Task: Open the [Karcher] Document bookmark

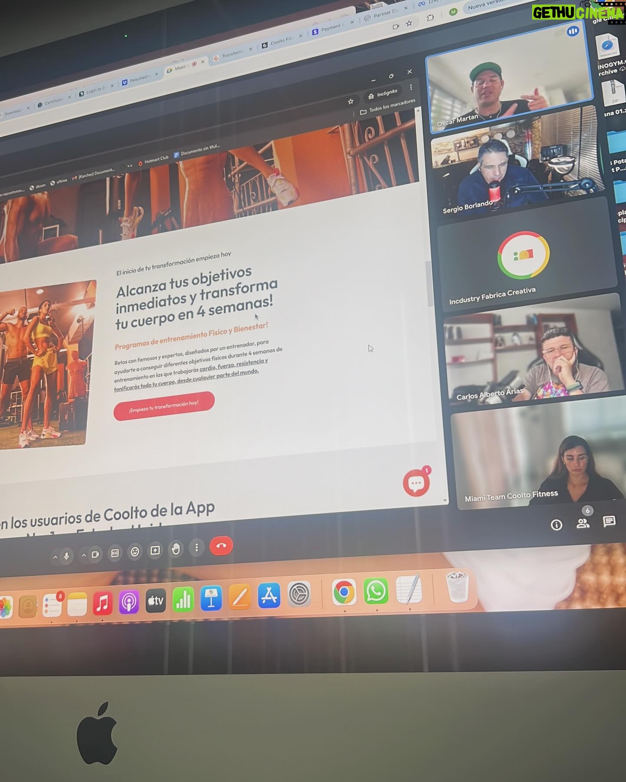Action: click(93, 174)
